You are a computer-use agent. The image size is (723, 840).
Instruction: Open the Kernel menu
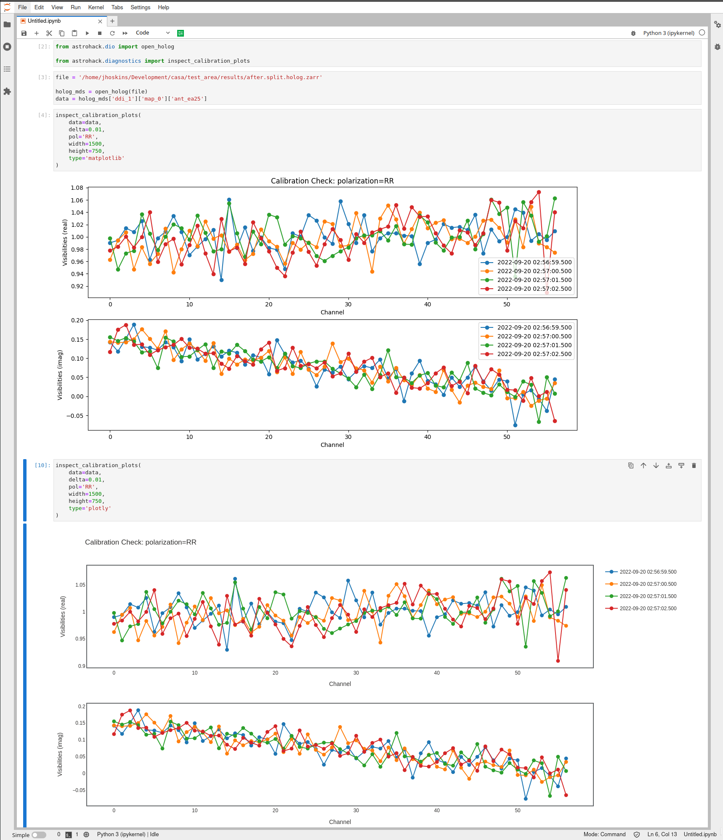(96, 7)
